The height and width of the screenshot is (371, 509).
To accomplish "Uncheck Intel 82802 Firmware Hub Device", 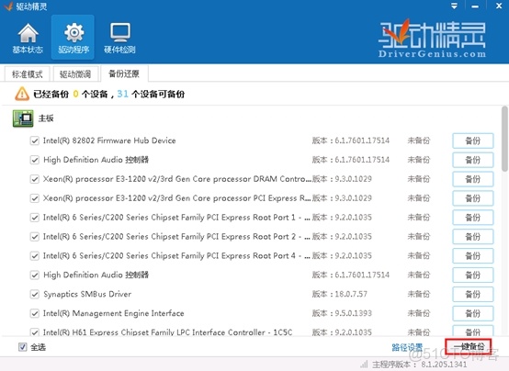I will click(35, 141).
